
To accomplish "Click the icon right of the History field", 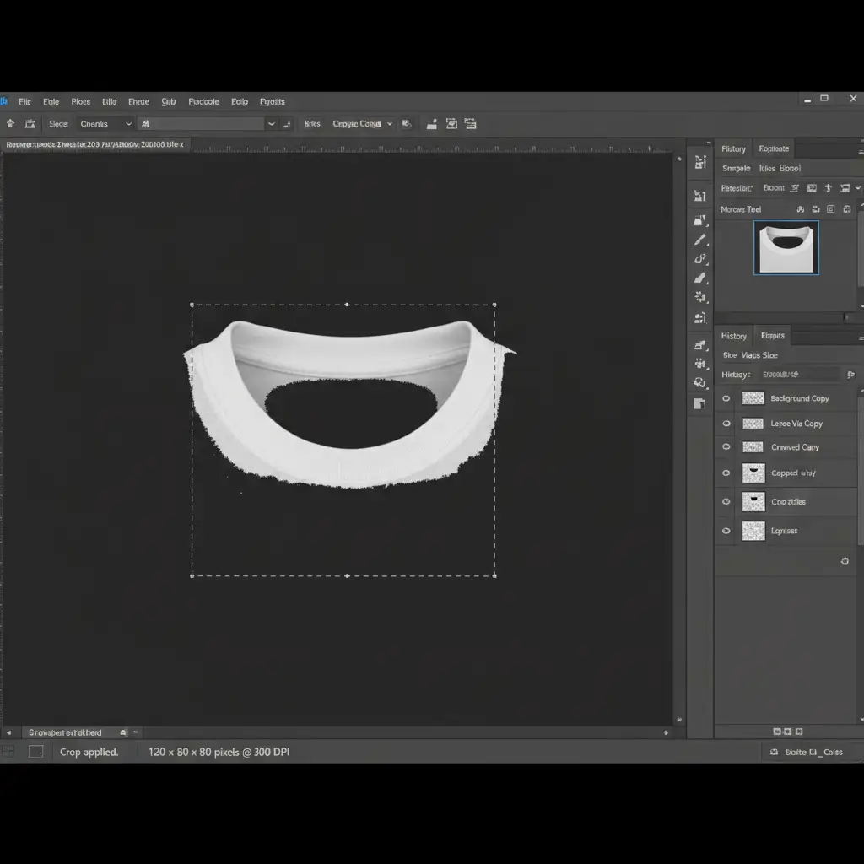I will point(850,374).
